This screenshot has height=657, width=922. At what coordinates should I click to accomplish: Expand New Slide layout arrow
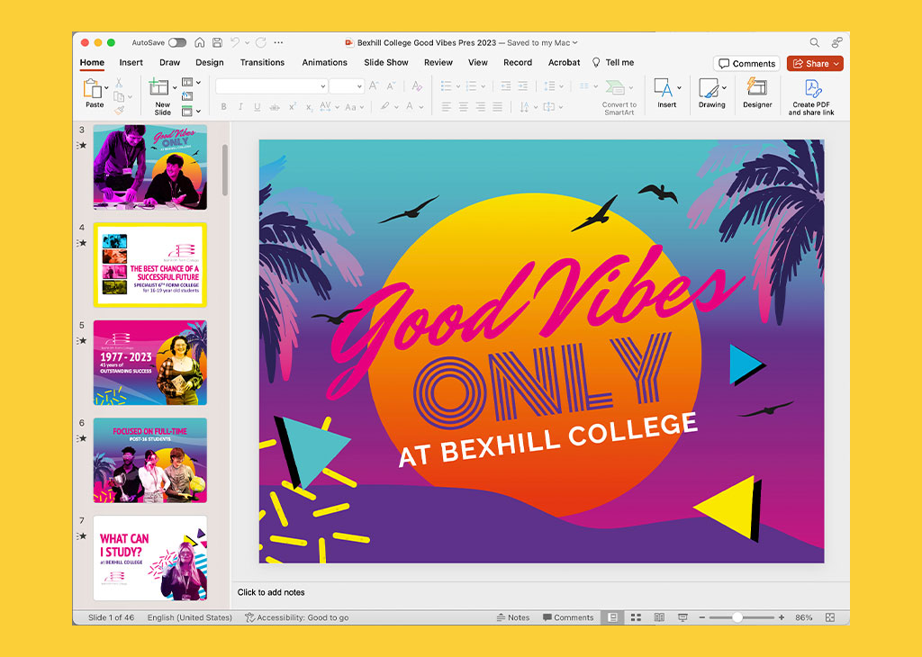175,87
